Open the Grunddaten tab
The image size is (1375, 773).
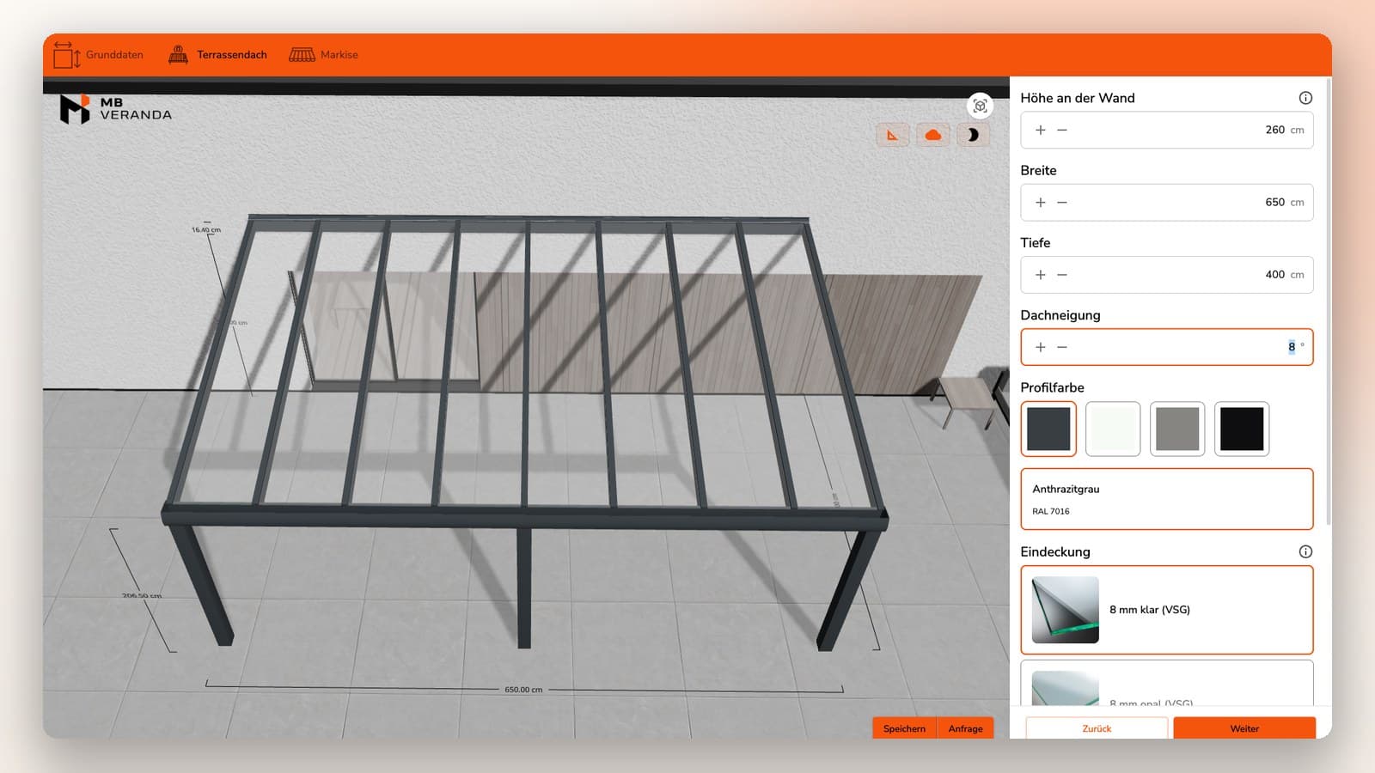(x=98, y=55)
